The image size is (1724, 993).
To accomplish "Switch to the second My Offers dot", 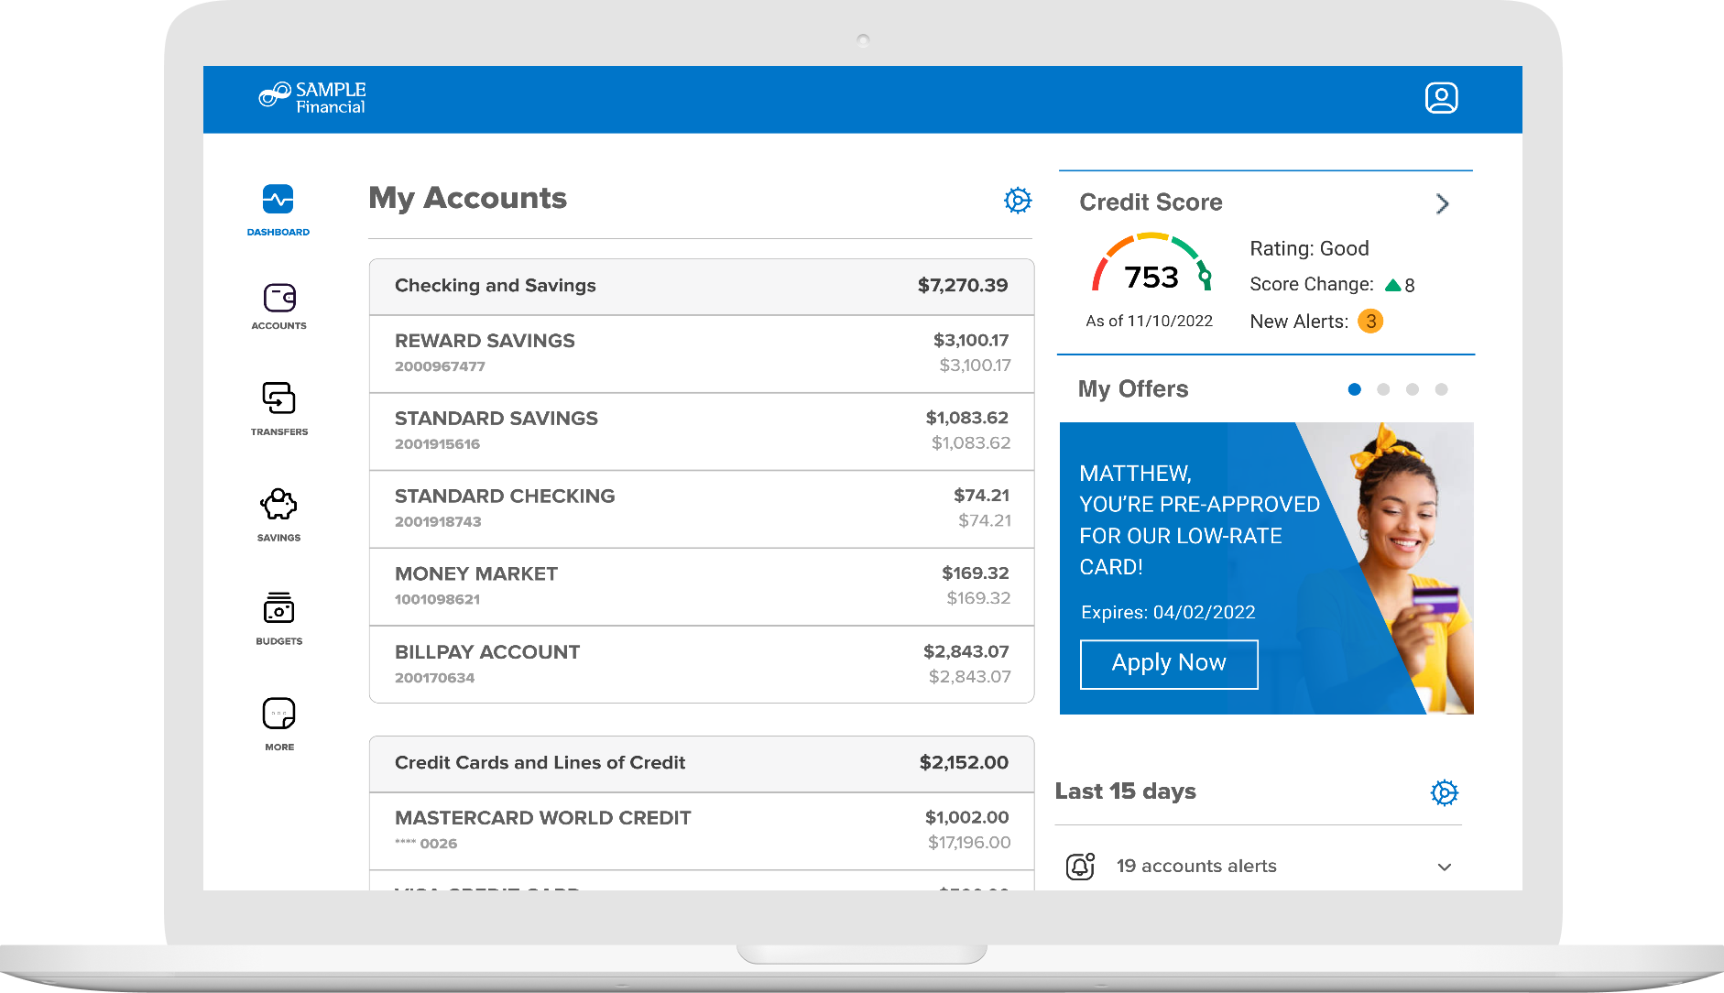I will (1383, 389).
